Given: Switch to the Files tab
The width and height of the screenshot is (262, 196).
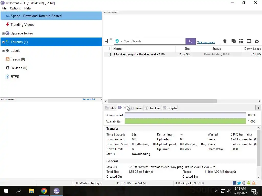Looking at the screenshot, I should pos(110,108).
